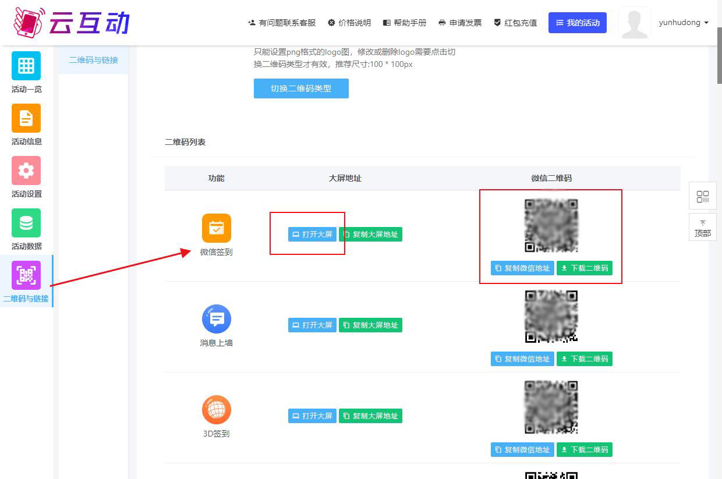Click 复制大屏地址 for 3D签到
Image resolution: width=722 pixels, height=479 pixels.
(370, 416)
